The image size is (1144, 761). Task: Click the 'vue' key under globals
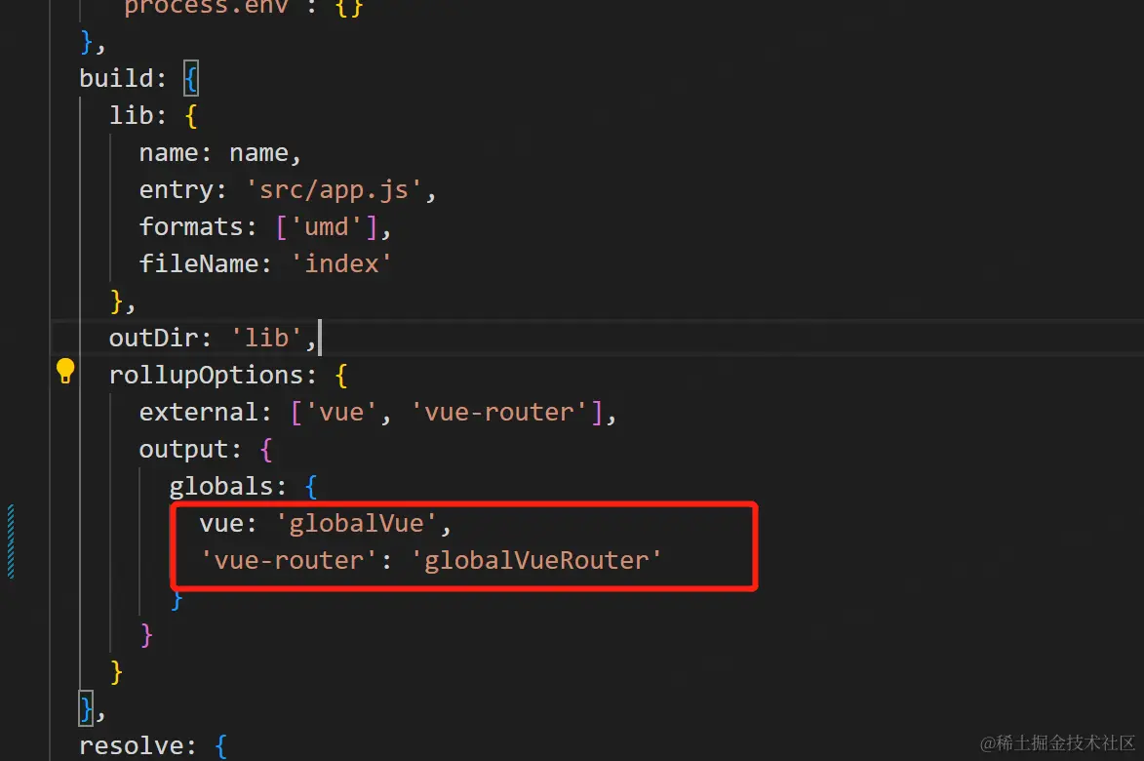coord(221,523)
